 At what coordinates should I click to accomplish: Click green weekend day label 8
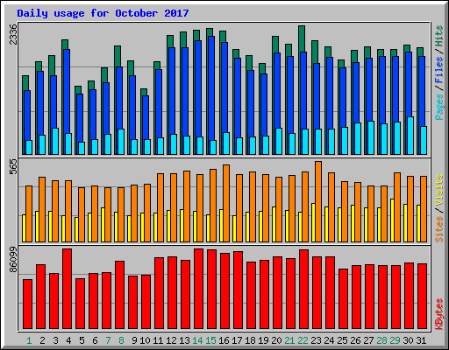(121, 340)
